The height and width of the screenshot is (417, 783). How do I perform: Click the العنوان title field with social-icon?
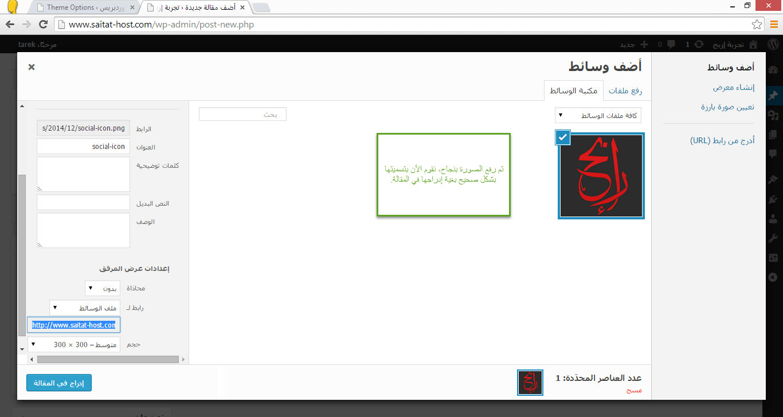83,146
